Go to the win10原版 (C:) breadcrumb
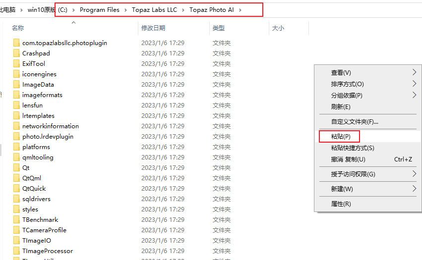422x260 pixels. [x=48, y=10]
